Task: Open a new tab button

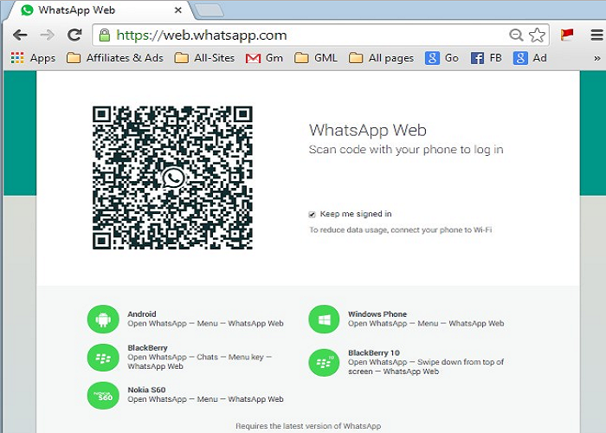Action: click(210, 10)
